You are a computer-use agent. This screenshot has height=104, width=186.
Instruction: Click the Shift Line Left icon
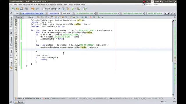pos(82,17)
